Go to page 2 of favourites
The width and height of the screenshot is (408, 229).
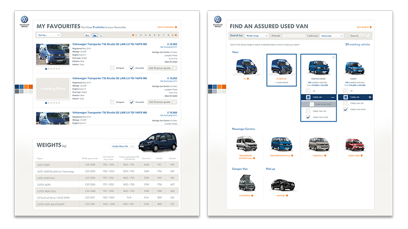(x=141, y=35)
